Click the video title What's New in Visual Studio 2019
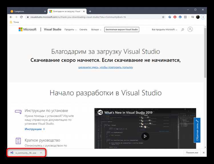This screenshot has height=164, width=214. (x=128, y=112)
